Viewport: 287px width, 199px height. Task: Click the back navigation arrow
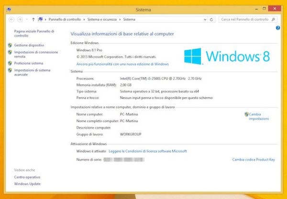click(x=11, y=20)
